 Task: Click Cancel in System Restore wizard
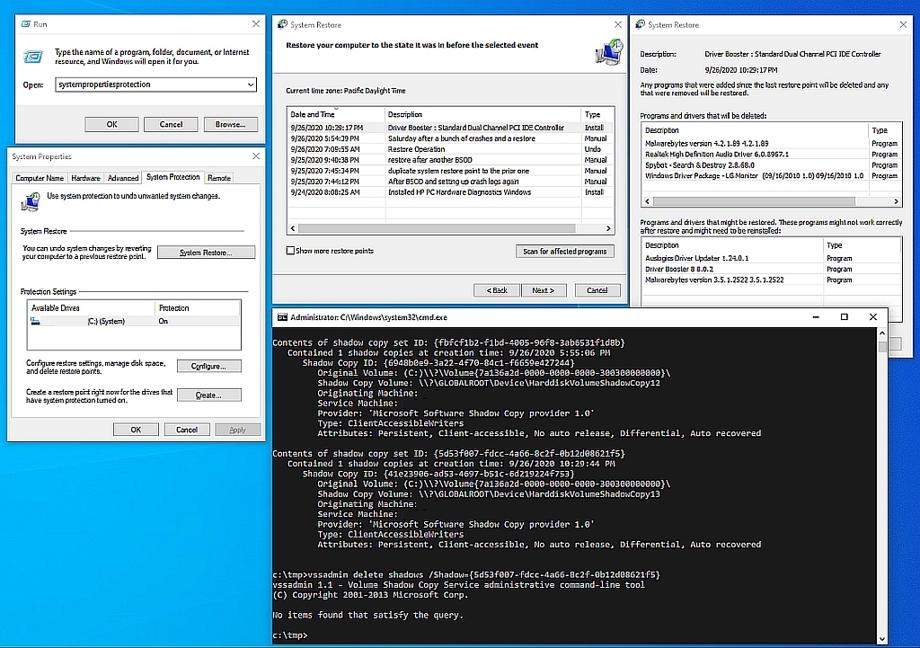[x=597, y=290]
